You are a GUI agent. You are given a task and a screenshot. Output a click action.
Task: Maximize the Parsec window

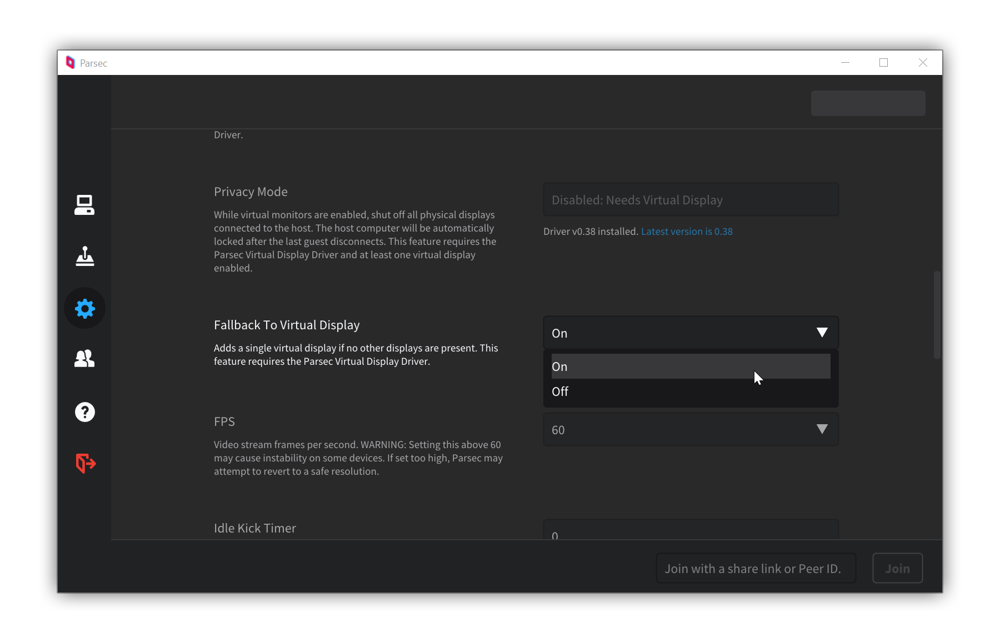883,63
